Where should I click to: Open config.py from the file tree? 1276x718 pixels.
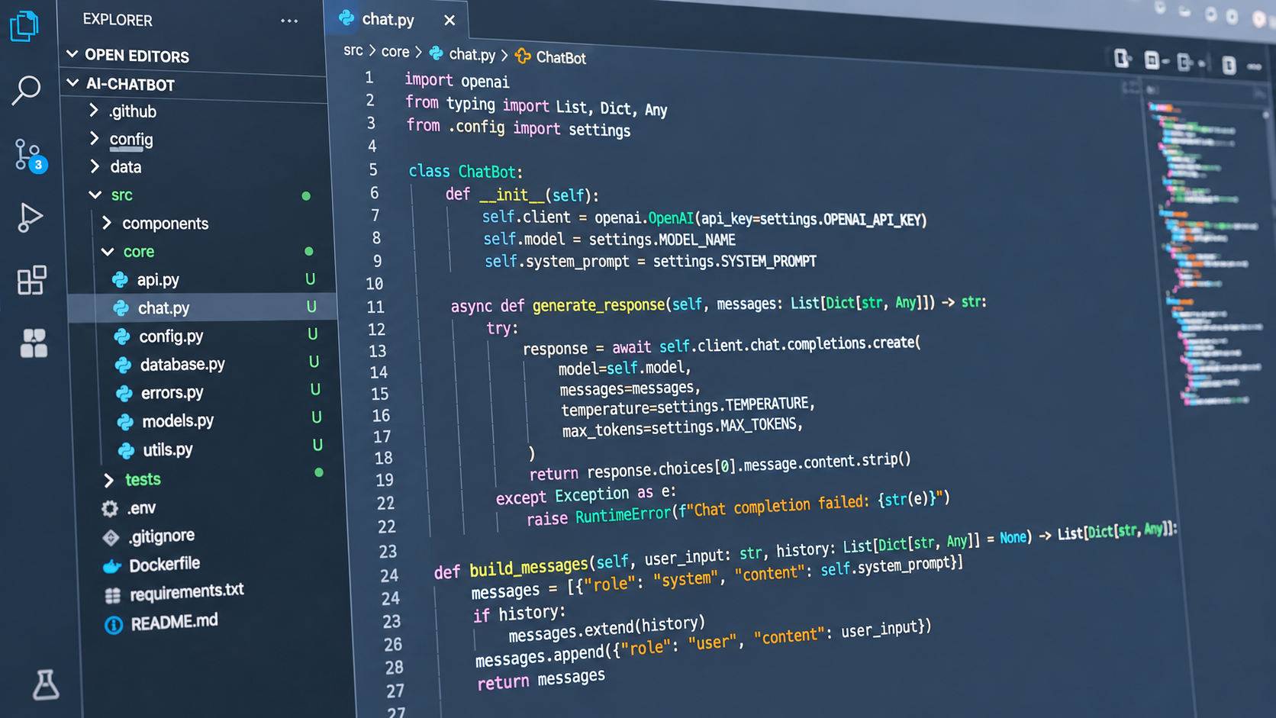pos(171,336)
